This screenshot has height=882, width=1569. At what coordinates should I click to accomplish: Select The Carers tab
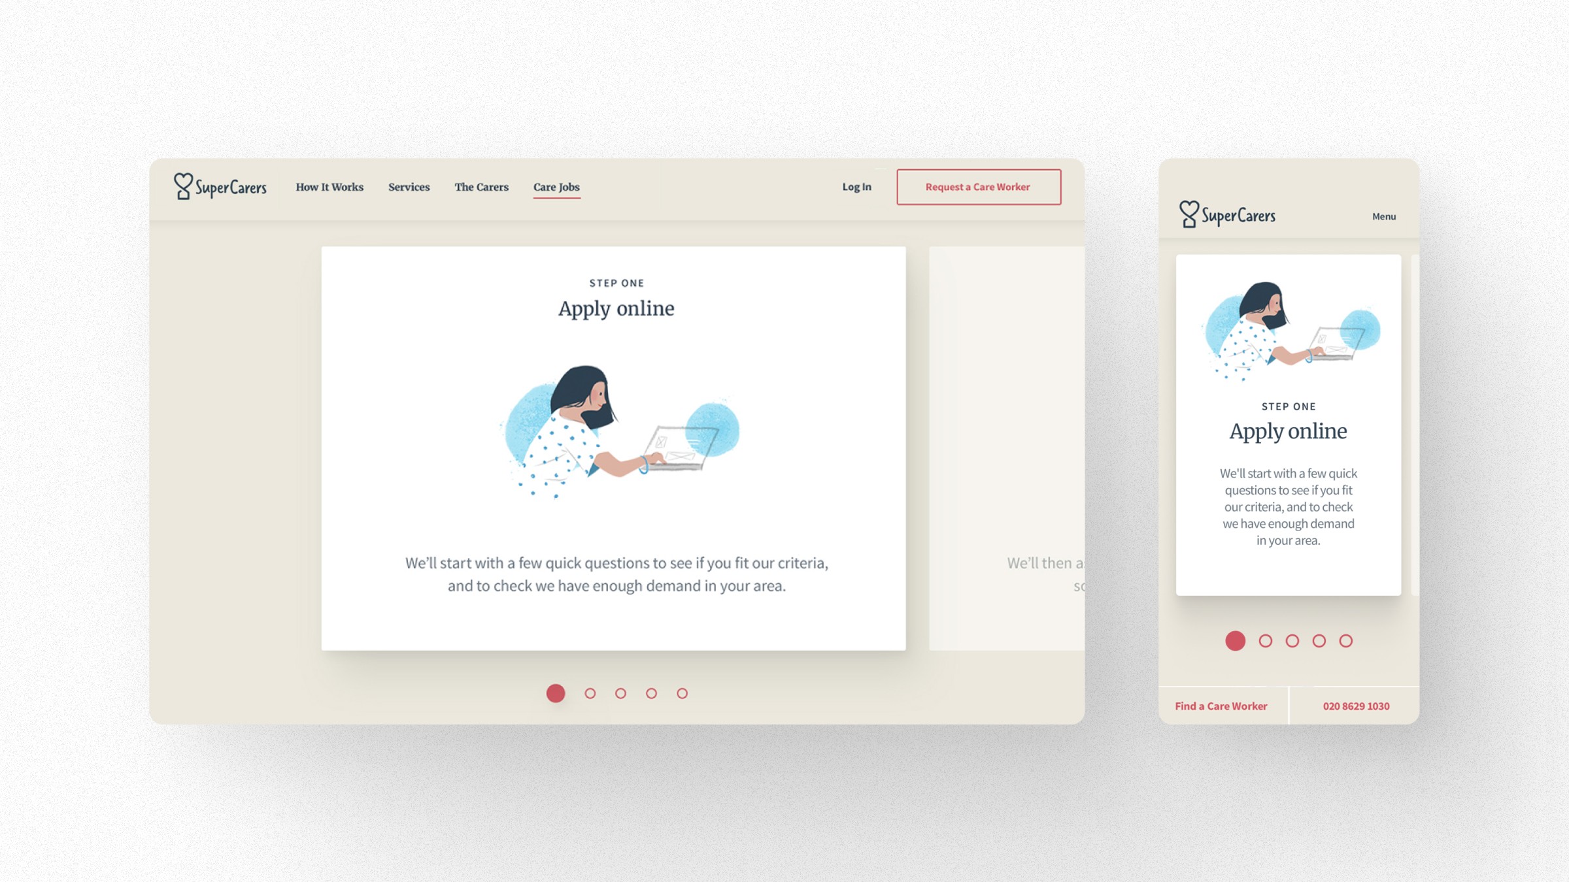pos(482,186)
